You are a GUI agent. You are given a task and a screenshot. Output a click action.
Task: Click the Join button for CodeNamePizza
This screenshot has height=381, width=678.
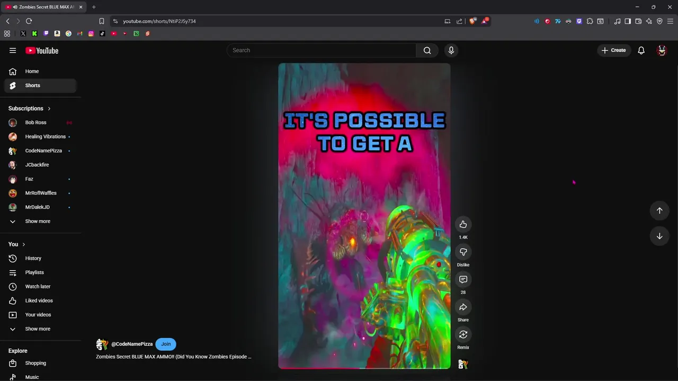click(166, 344)
